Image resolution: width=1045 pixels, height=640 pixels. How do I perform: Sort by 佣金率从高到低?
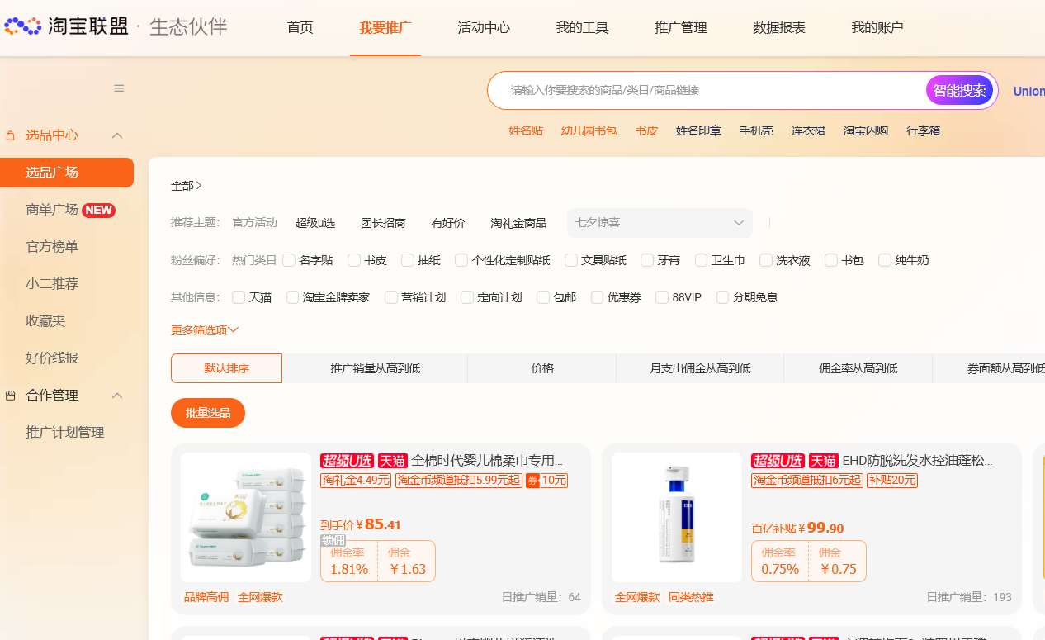click(858, 368)
